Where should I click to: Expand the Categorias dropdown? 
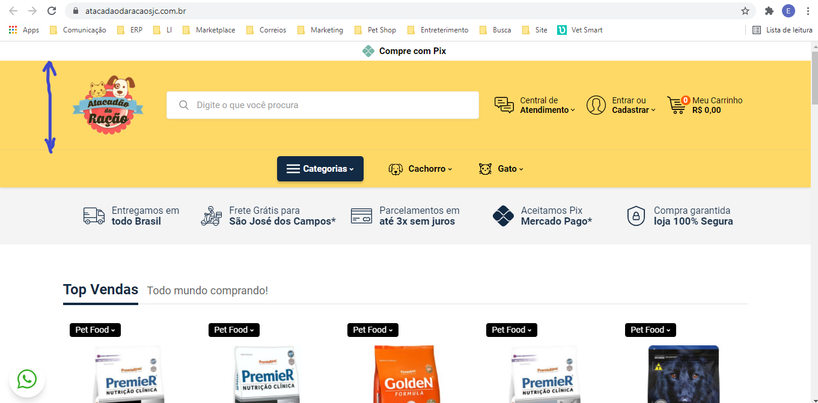click(320, 169)
